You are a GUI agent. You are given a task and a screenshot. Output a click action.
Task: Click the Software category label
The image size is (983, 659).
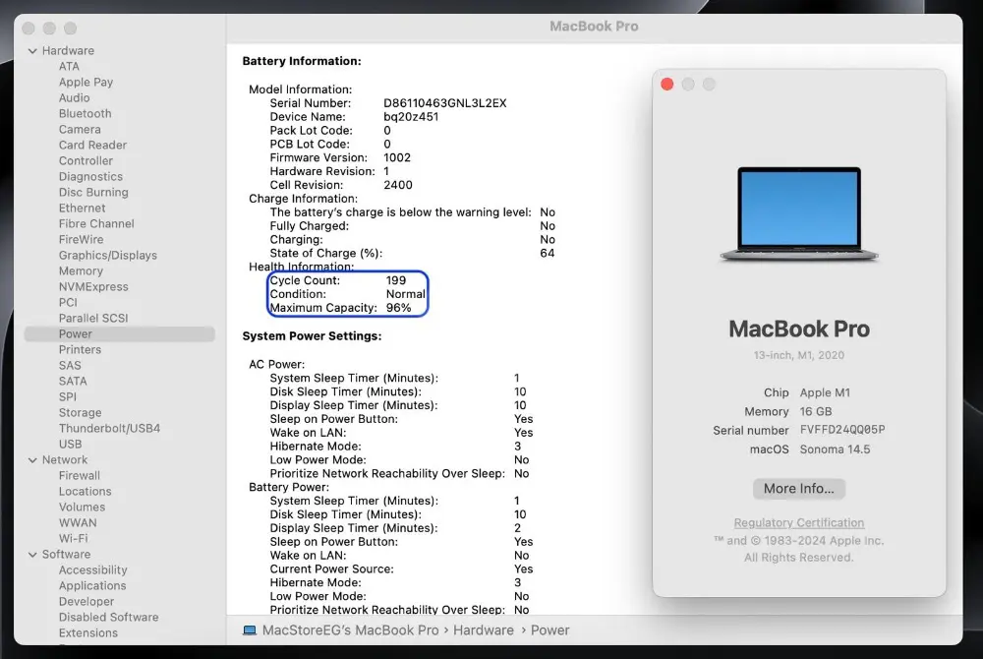point(66,555)
